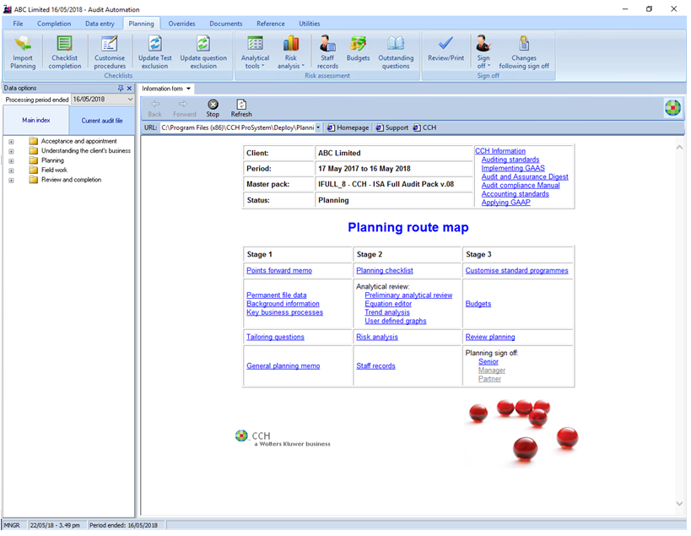The image size is (691, 536).
Task: Open Risk analysis ribbon button
Action: (x=291, y=53)
